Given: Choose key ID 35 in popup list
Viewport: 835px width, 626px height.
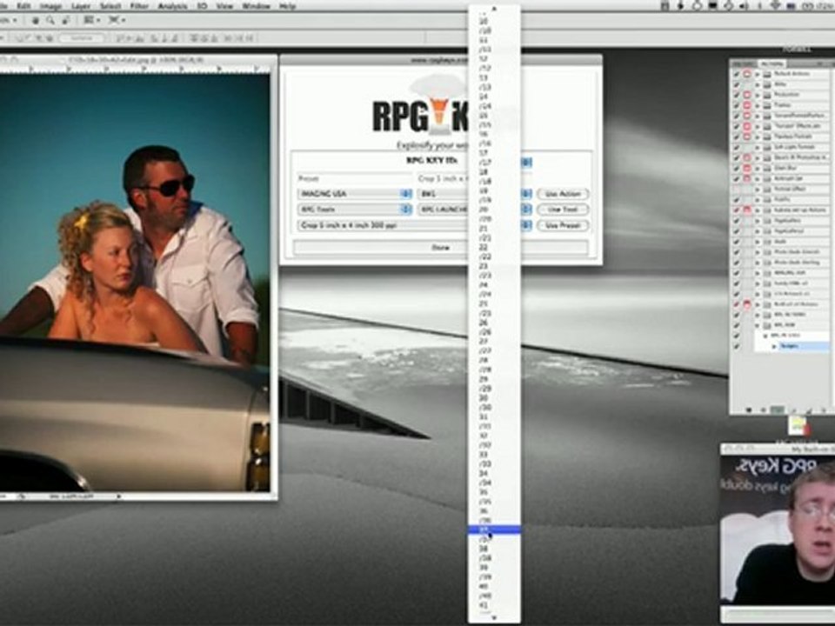Looking at the screenshot, I should point(494,492).
